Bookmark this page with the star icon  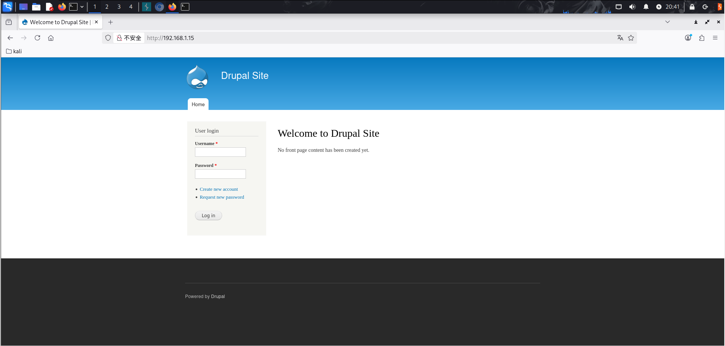pyautogui.click(x=631, y=38)
